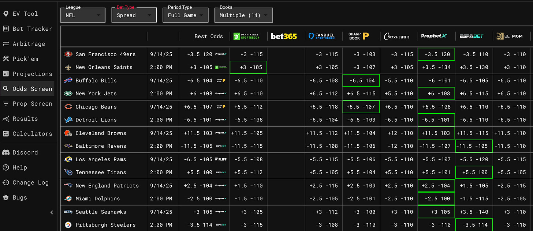
Task: Click the Buffalo Bills team logo
Action: click(x=68, y=80)
